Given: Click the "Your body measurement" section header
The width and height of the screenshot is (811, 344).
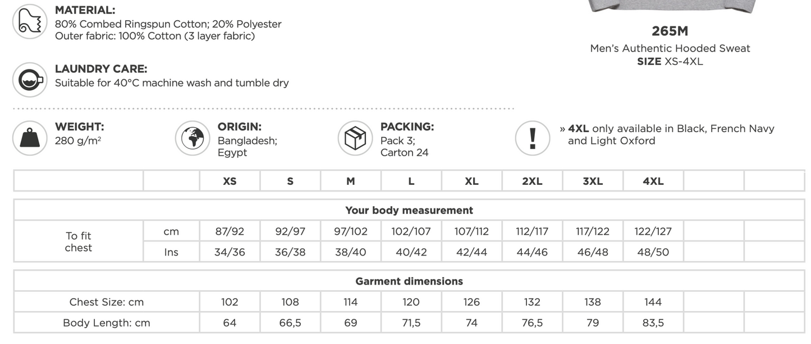Looking at the screenshot, I should pos(409,211).
